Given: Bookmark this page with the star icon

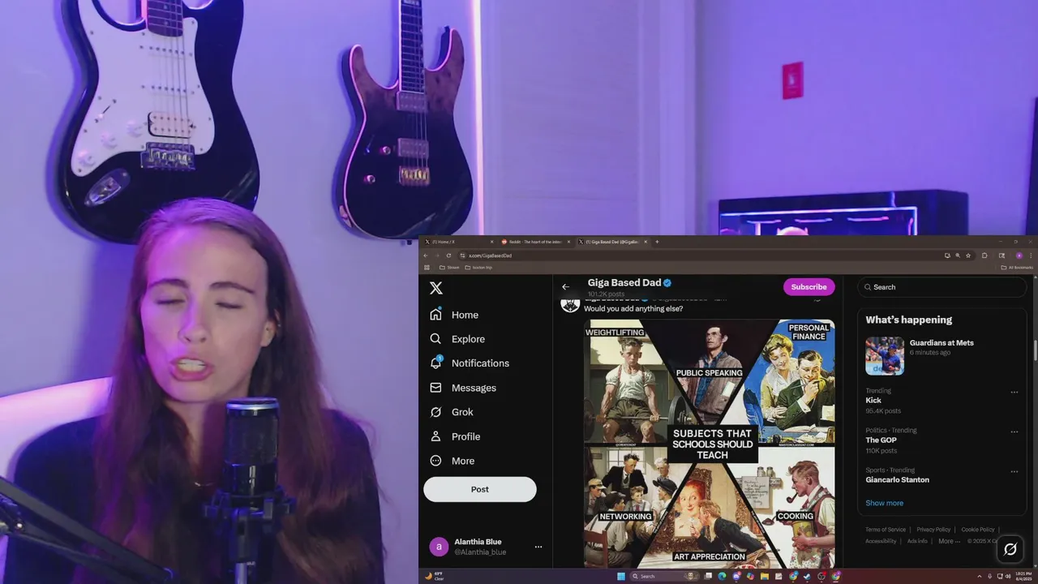Looking at the screenshot, I should click(x=968, y=255).
